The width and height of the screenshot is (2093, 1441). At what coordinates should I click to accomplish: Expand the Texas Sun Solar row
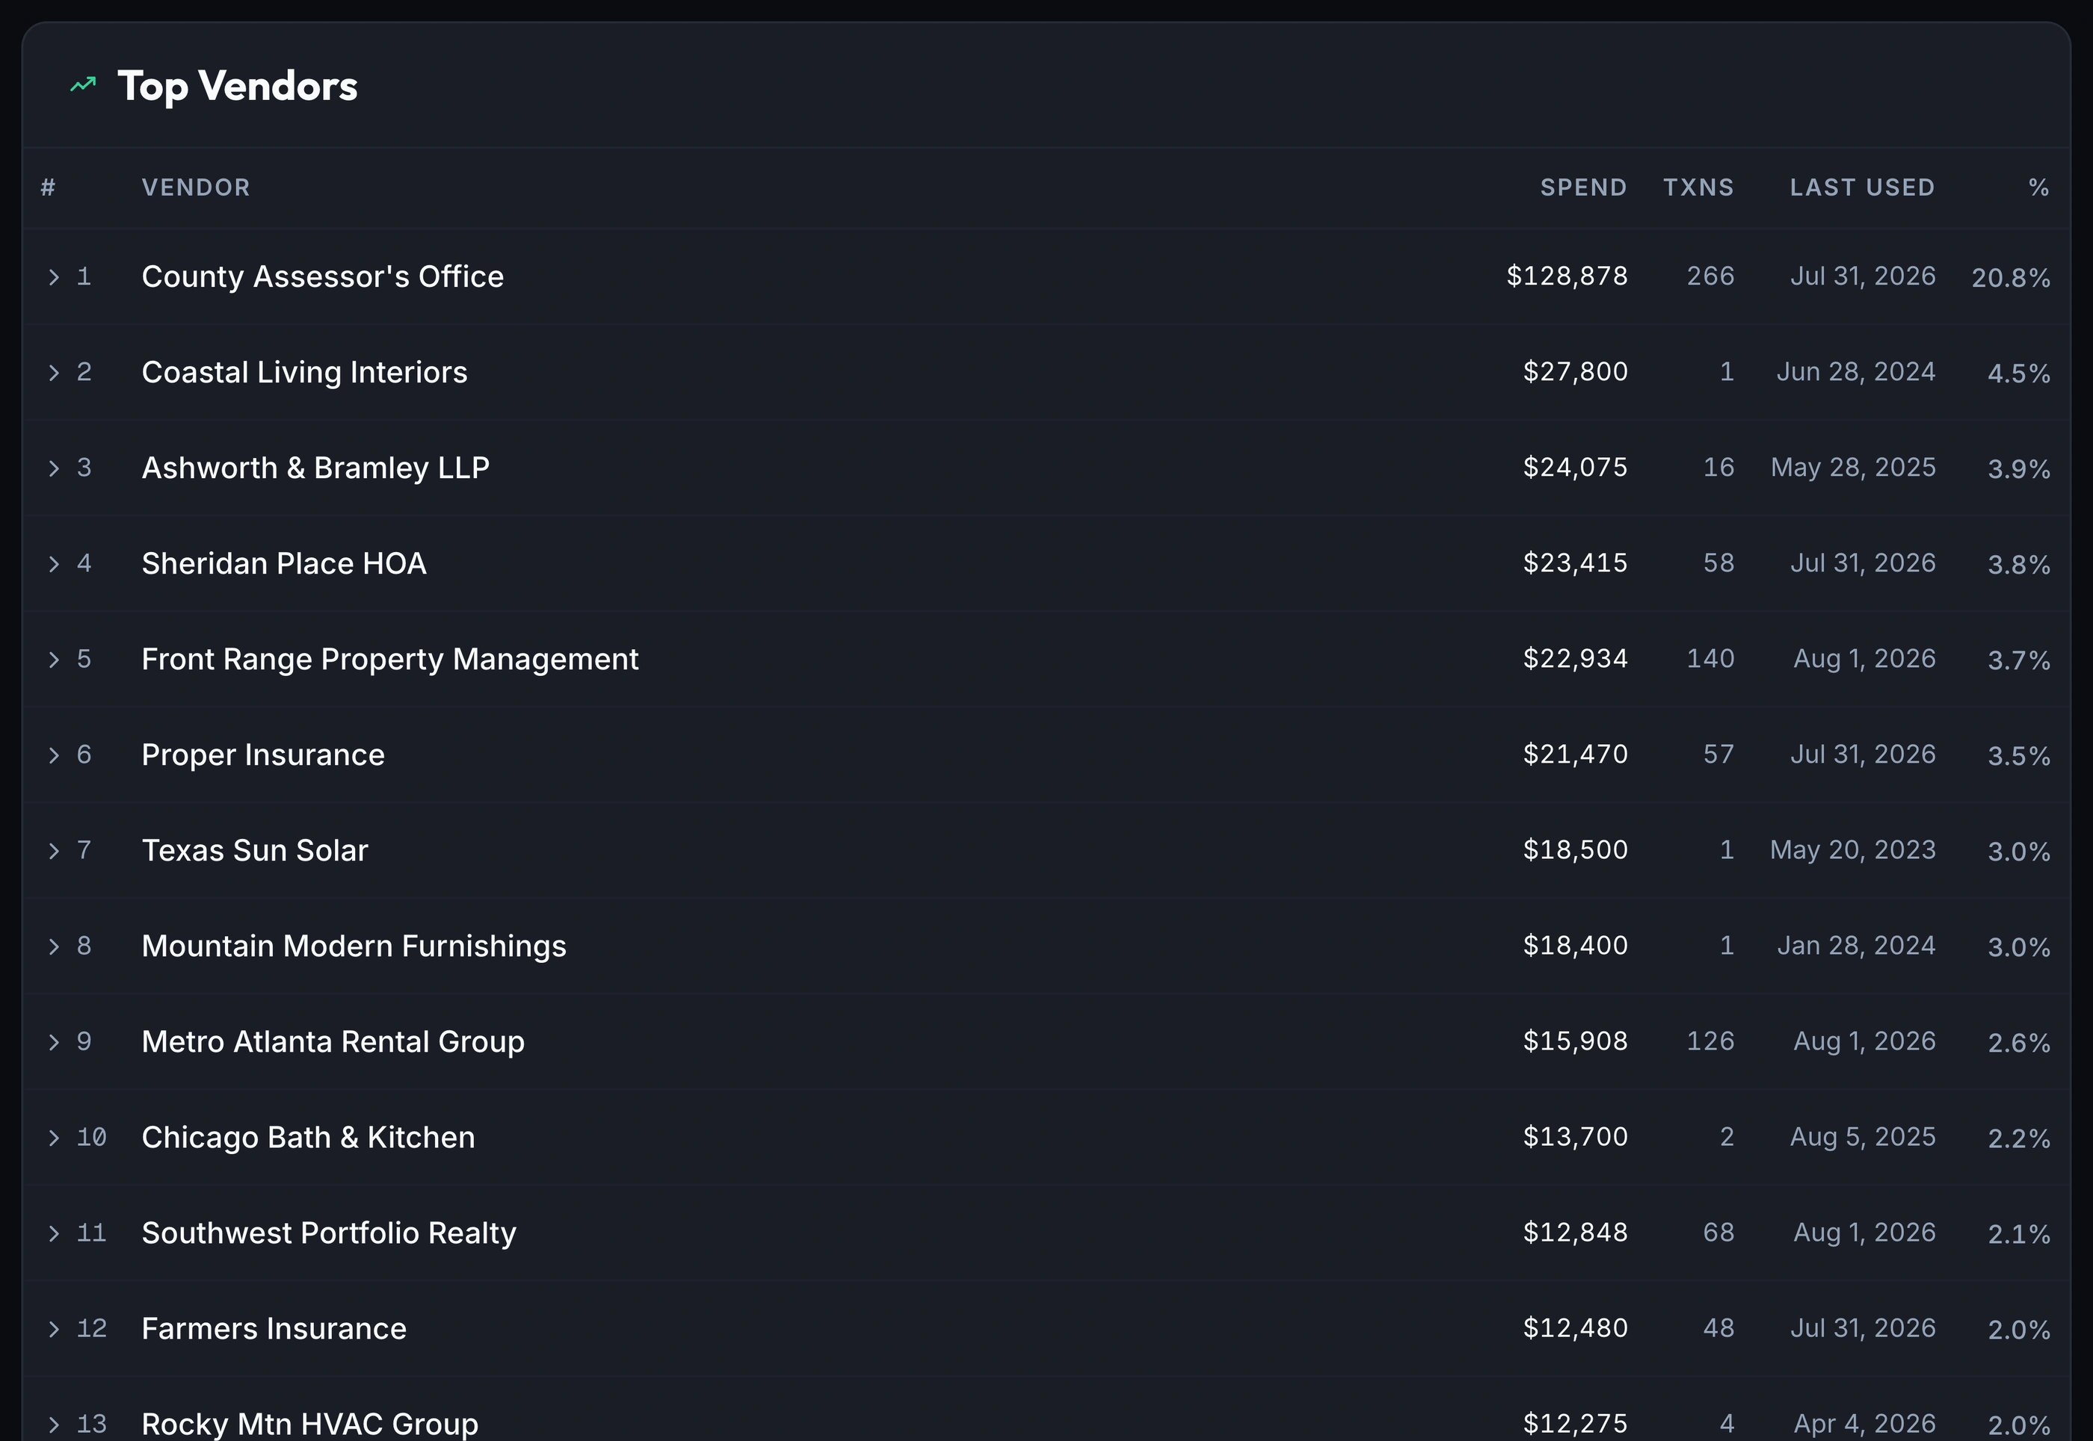(x=55, y=852)
